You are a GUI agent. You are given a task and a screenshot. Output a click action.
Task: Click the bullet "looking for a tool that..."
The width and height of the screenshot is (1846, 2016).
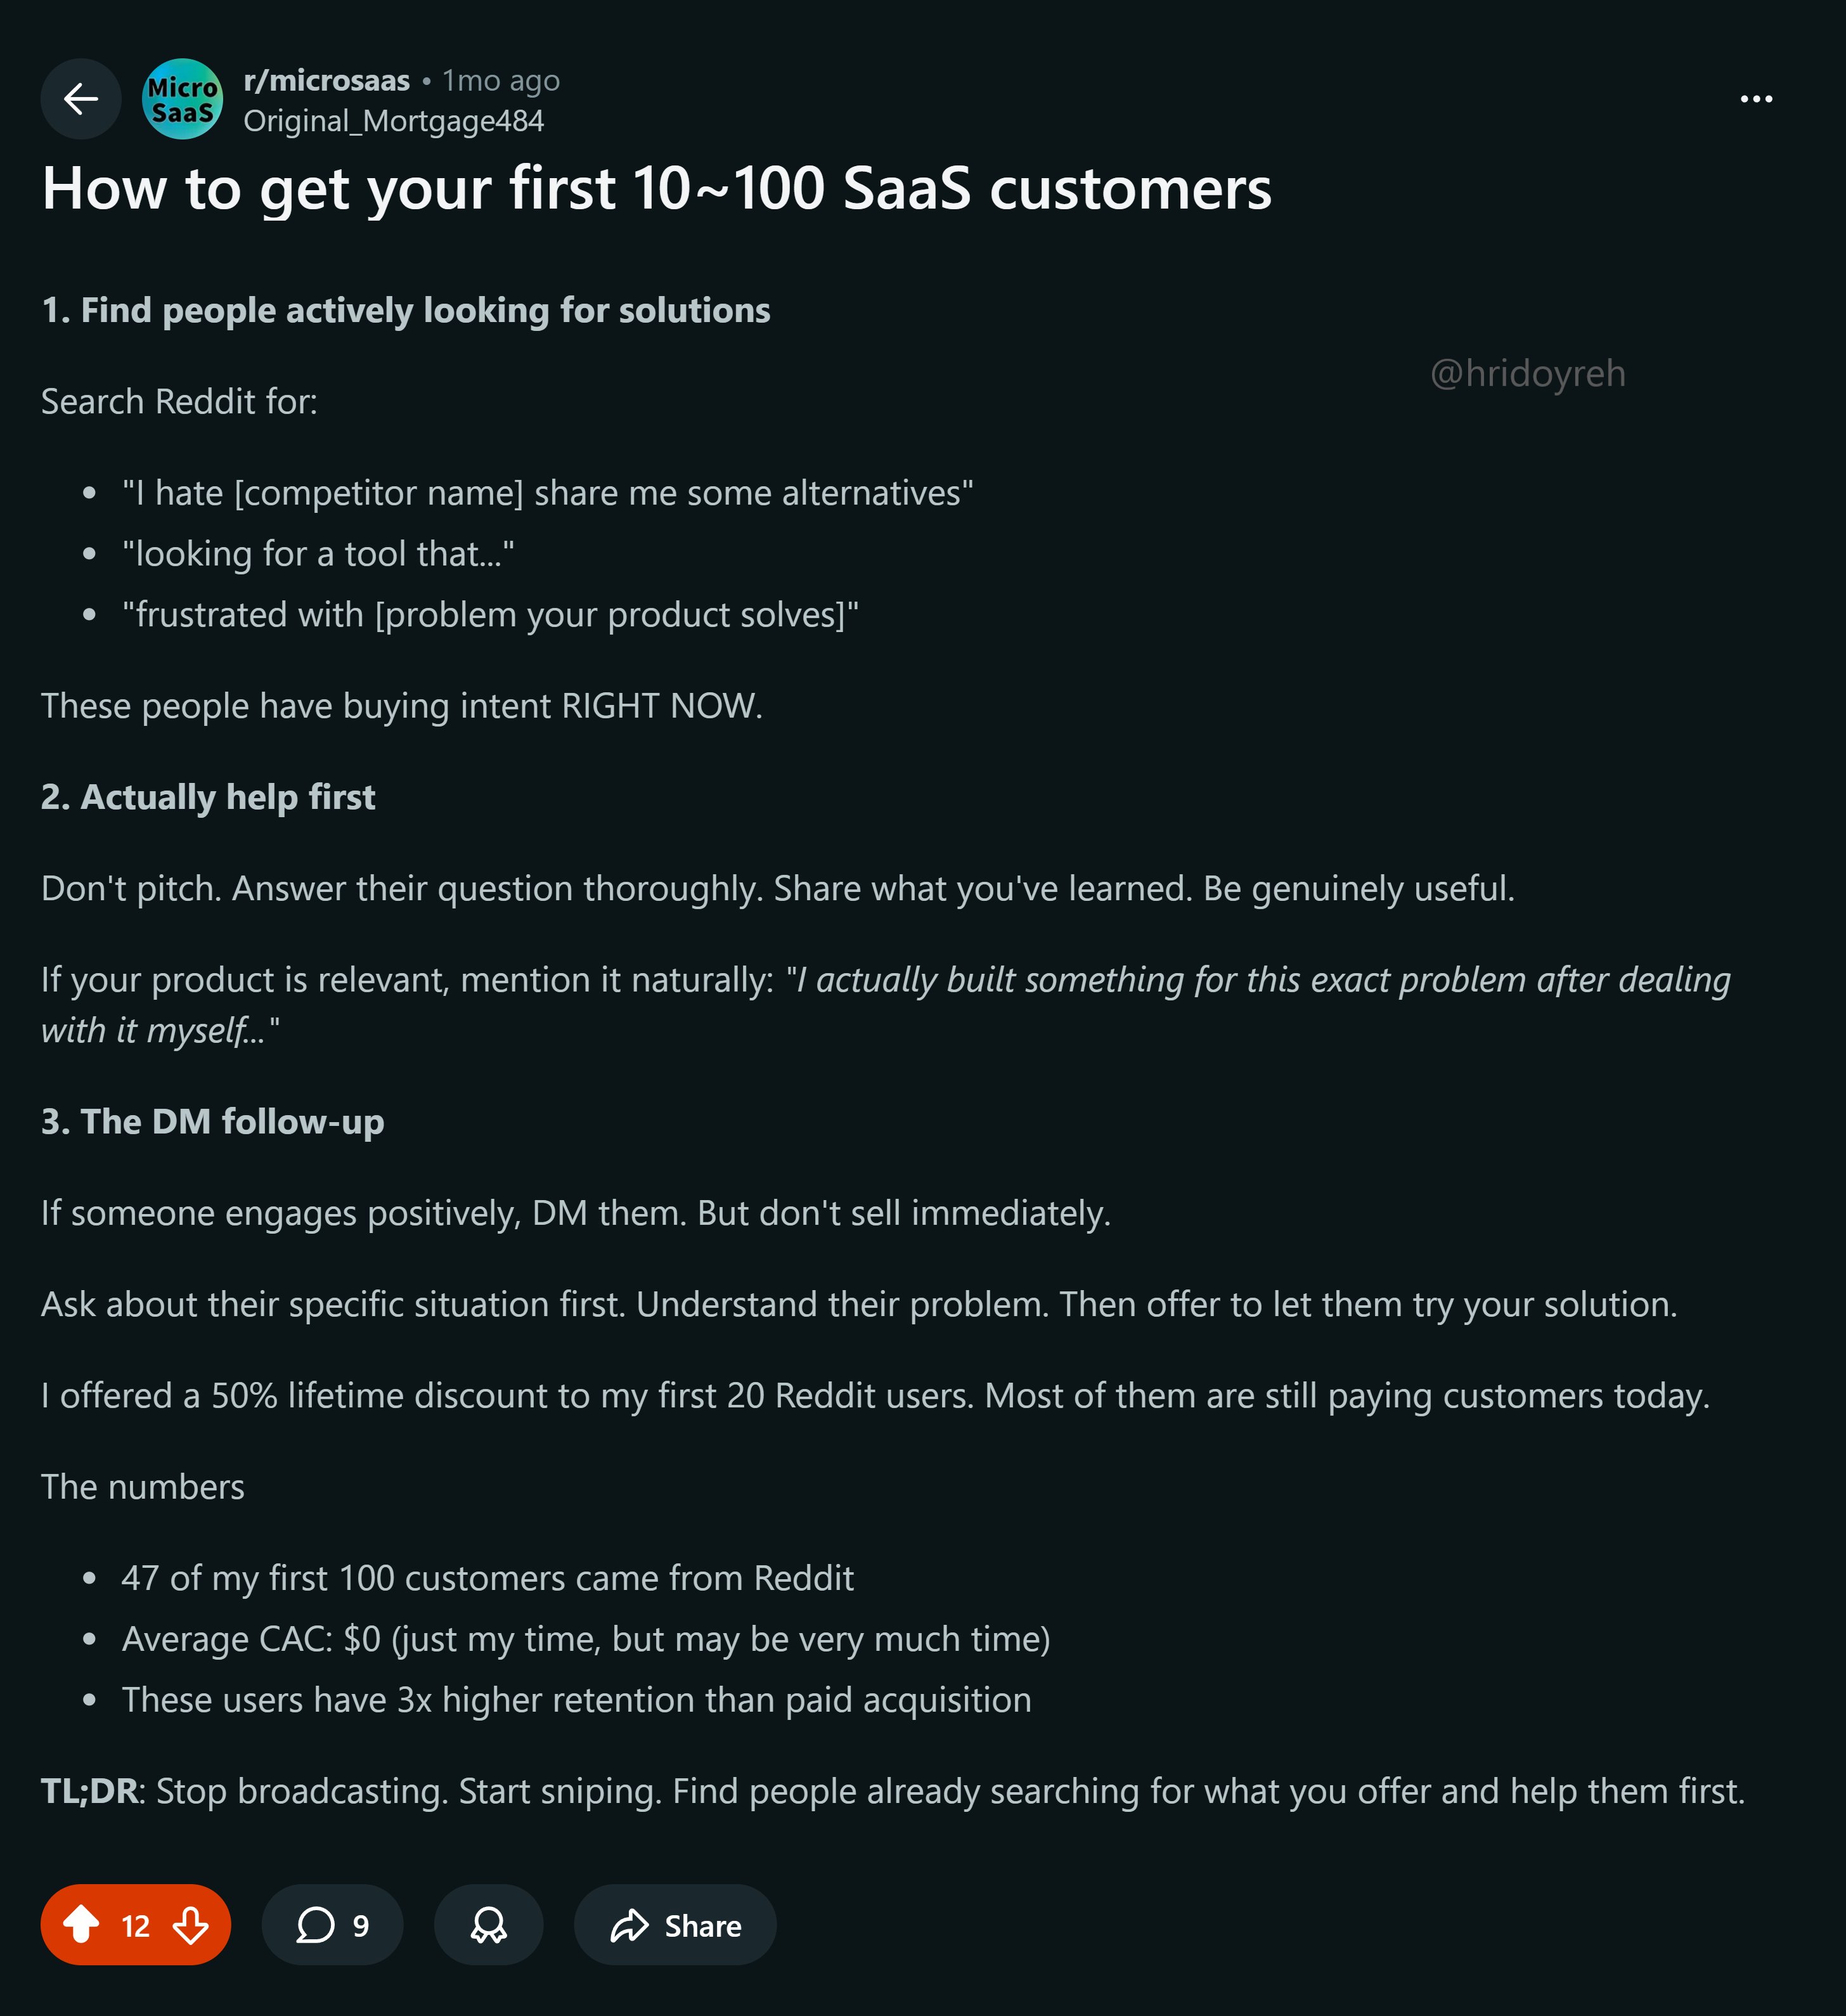pyautogui.click(x=318, y=553)
